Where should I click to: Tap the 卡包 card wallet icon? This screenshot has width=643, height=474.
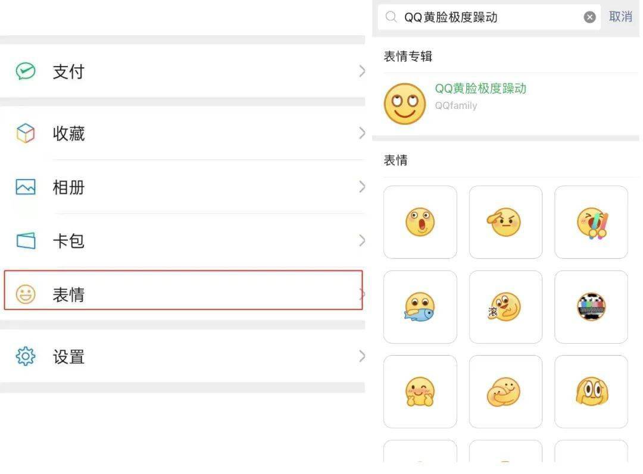point(26,240)
